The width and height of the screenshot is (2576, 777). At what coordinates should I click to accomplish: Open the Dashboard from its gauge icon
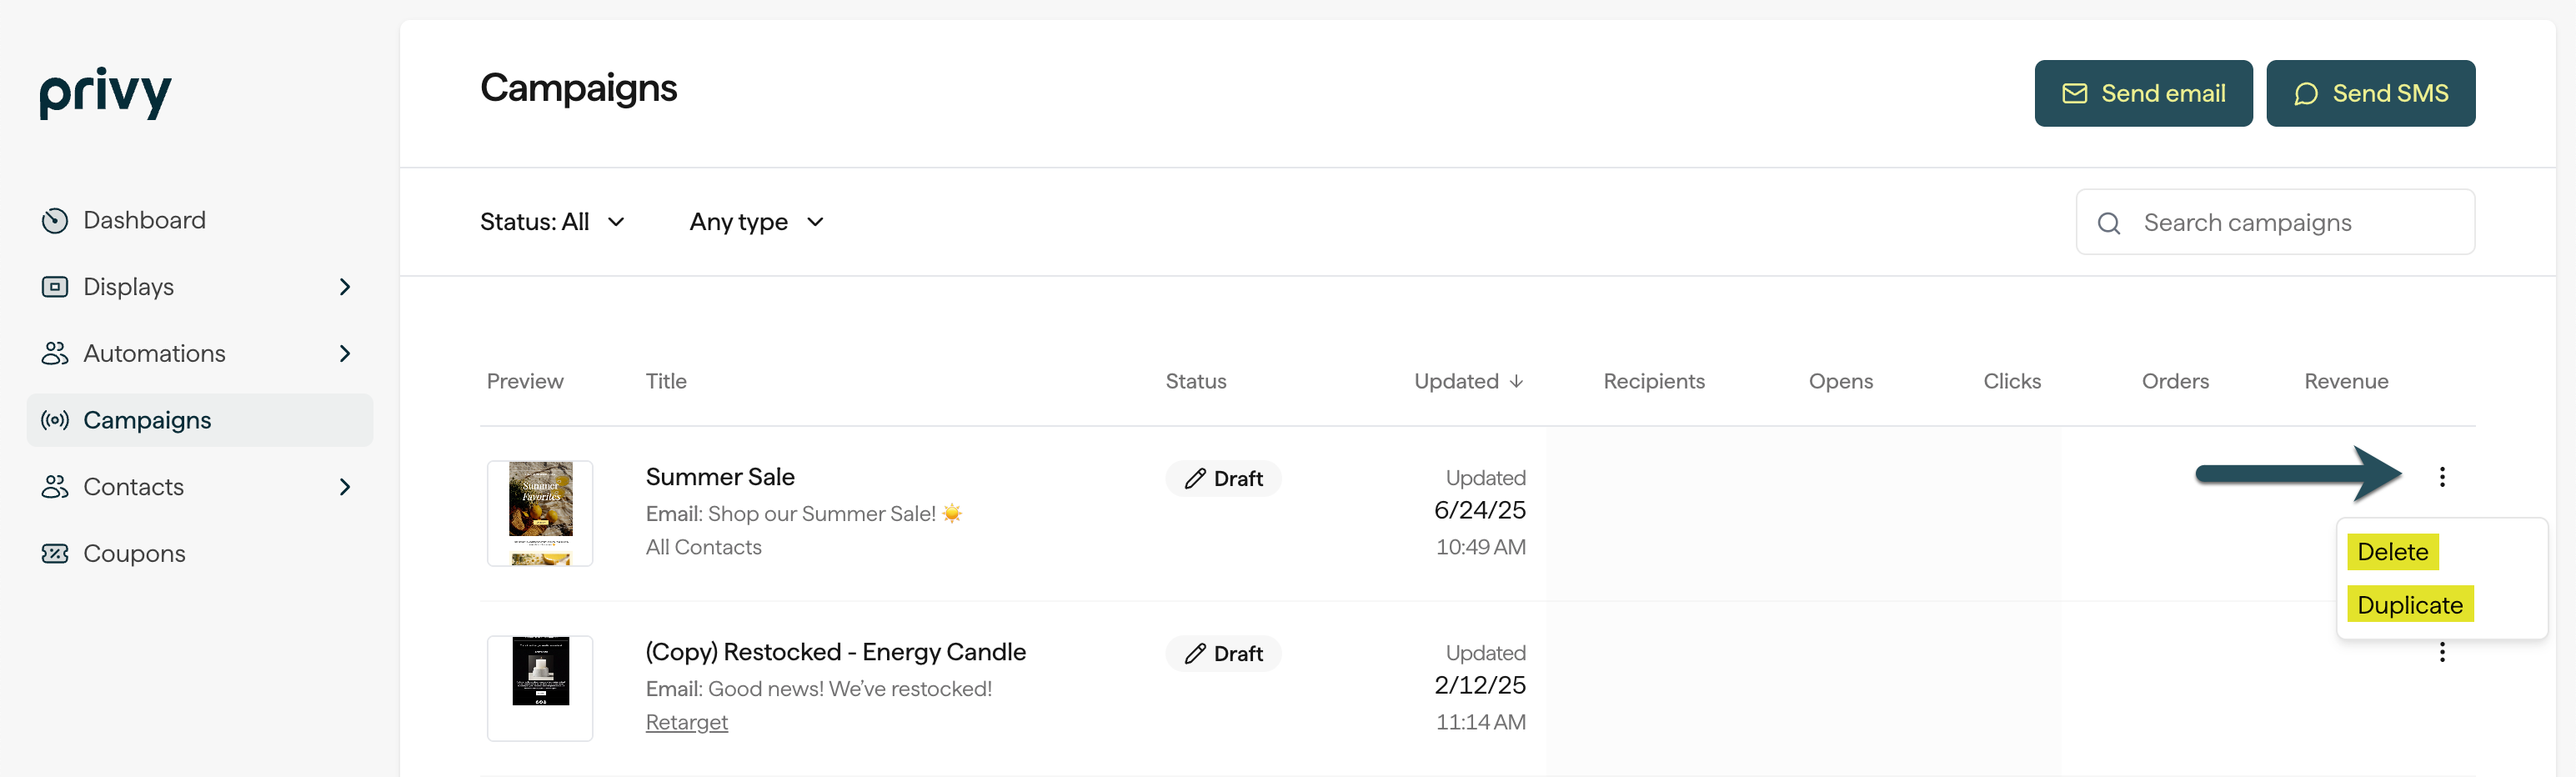coord(55,220)
